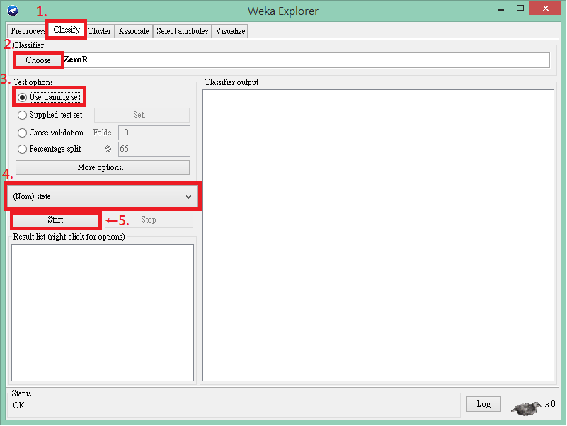567x426 pixels.
Task: Click the disabled Set... button
Action: tap(142, 115)
